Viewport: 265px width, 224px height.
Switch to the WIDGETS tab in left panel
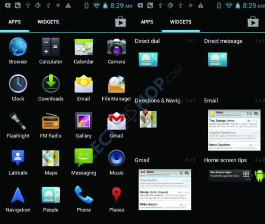coord(48,22)
